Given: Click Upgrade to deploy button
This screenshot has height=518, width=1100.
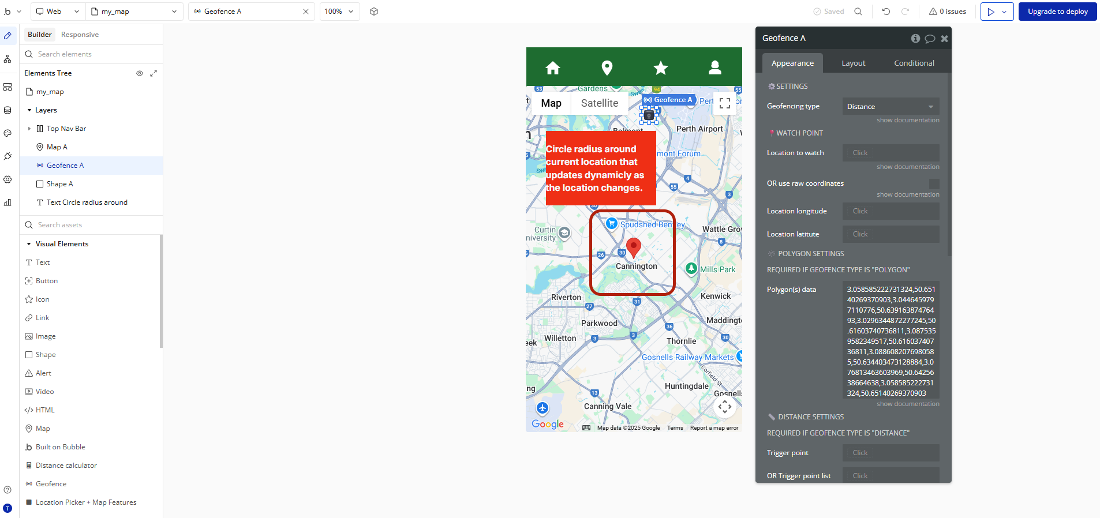Looking at the screenshot, I should tap(1057, 12).
